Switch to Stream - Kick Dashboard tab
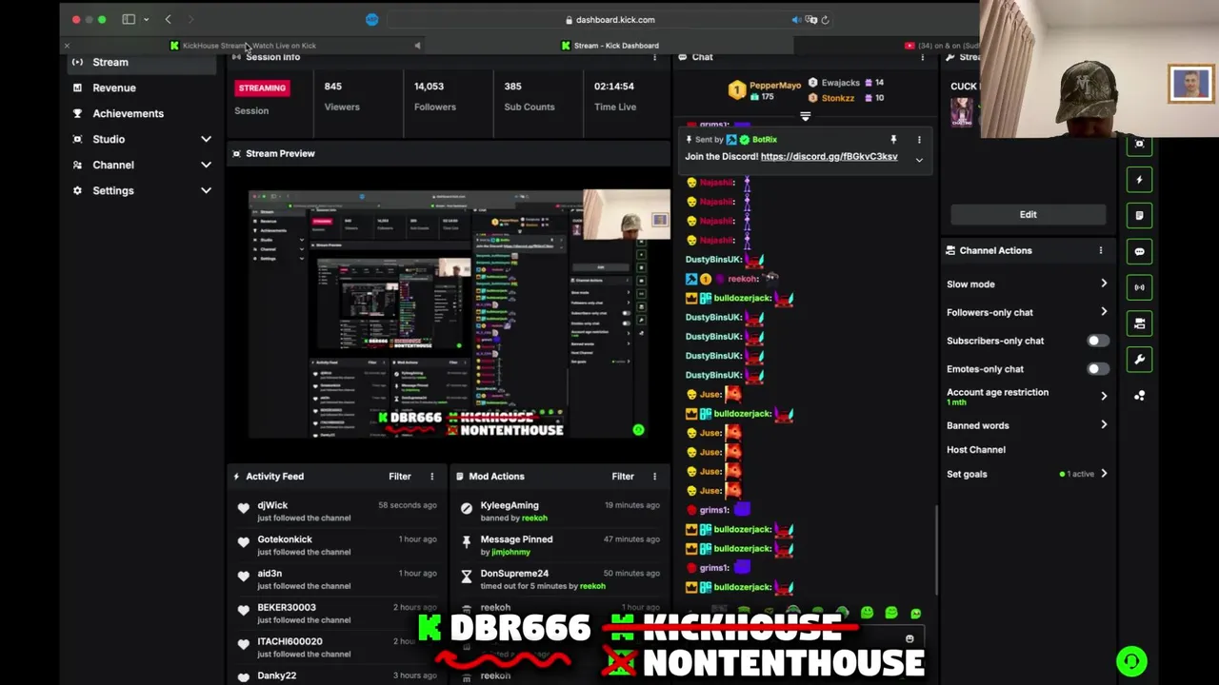The image size is (1219, 685). click(609, 46)
